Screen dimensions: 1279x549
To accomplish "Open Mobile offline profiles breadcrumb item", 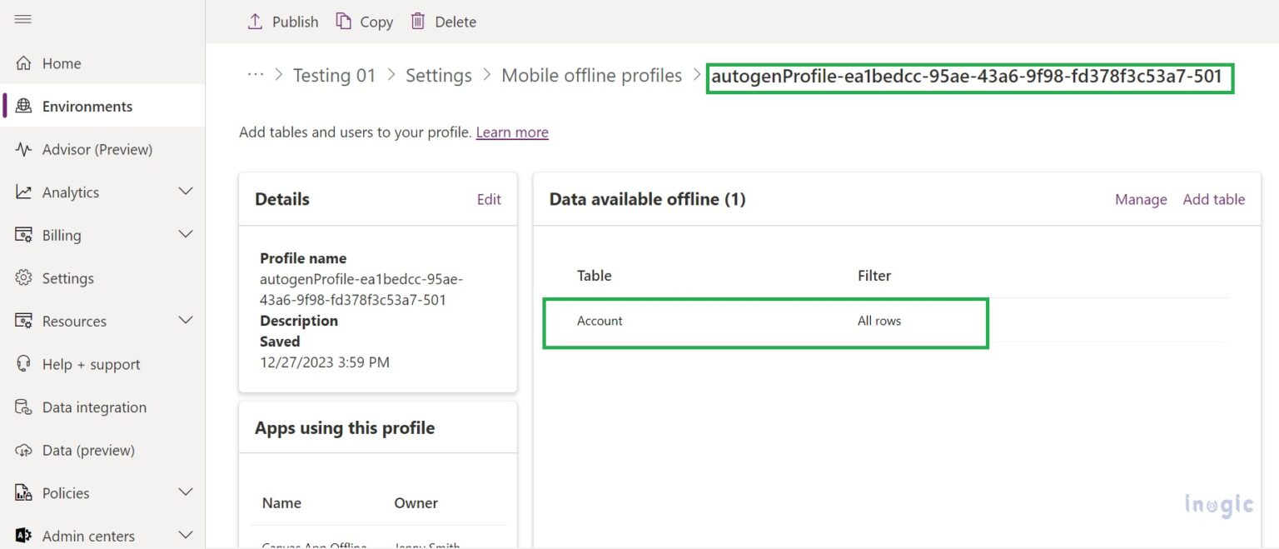I will (591, 75).
